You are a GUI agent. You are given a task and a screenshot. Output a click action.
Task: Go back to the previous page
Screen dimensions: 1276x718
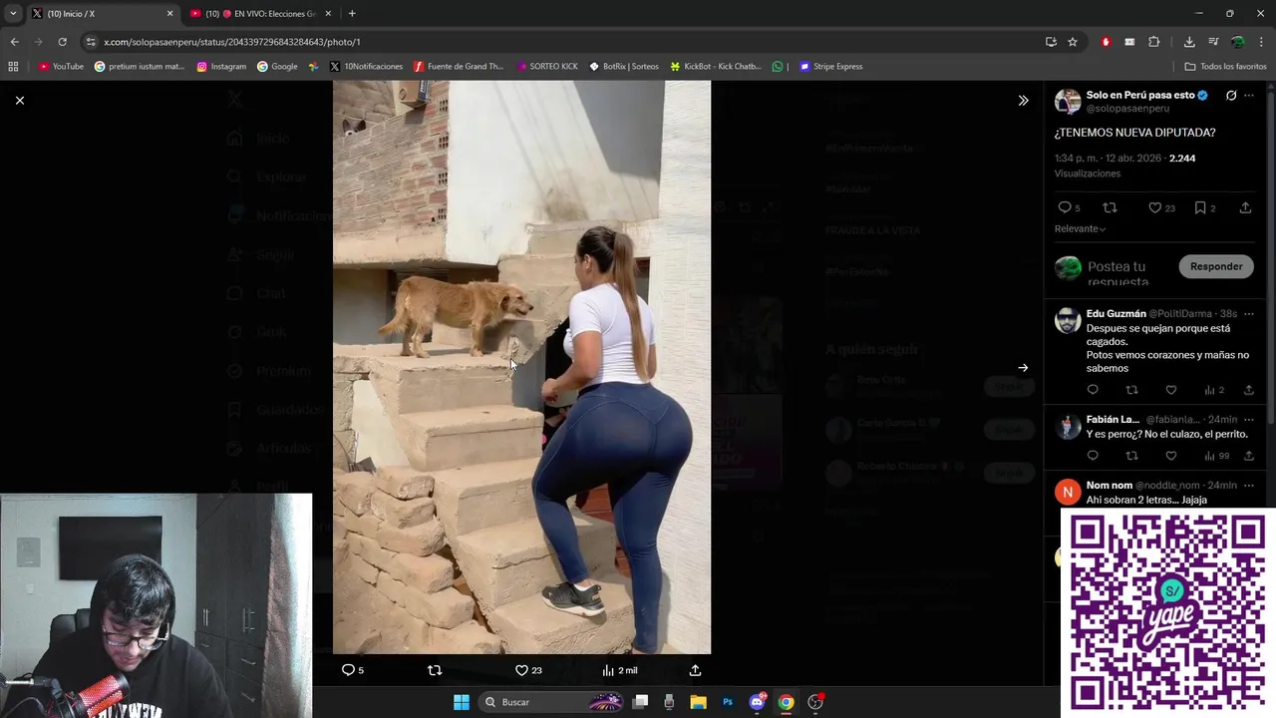coord(14,42)
